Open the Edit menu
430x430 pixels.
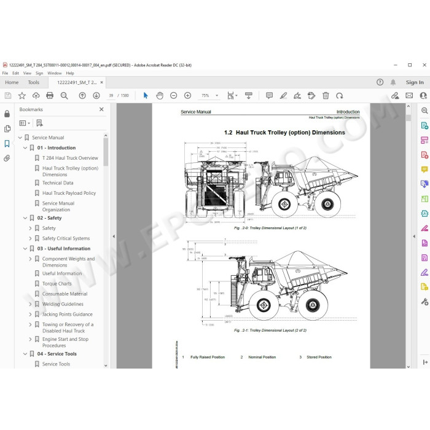pyautogui.click(x=15, y=73)
